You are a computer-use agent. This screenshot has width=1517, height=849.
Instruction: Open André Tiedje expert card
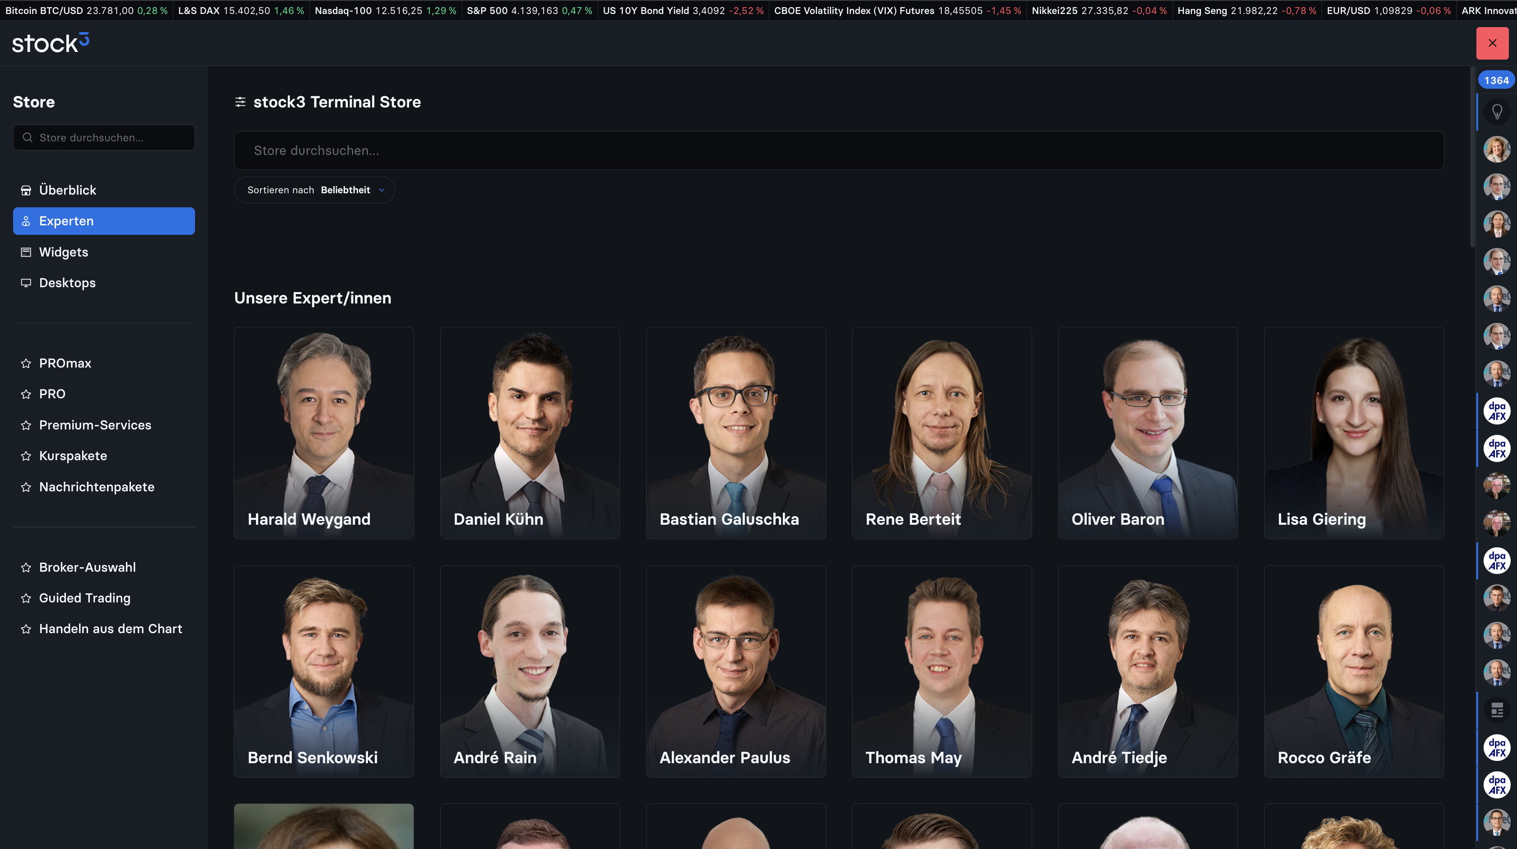1148,672
